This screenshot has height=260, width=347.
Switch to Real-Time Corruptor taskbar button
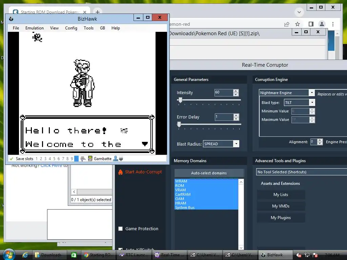coord(169,255)
